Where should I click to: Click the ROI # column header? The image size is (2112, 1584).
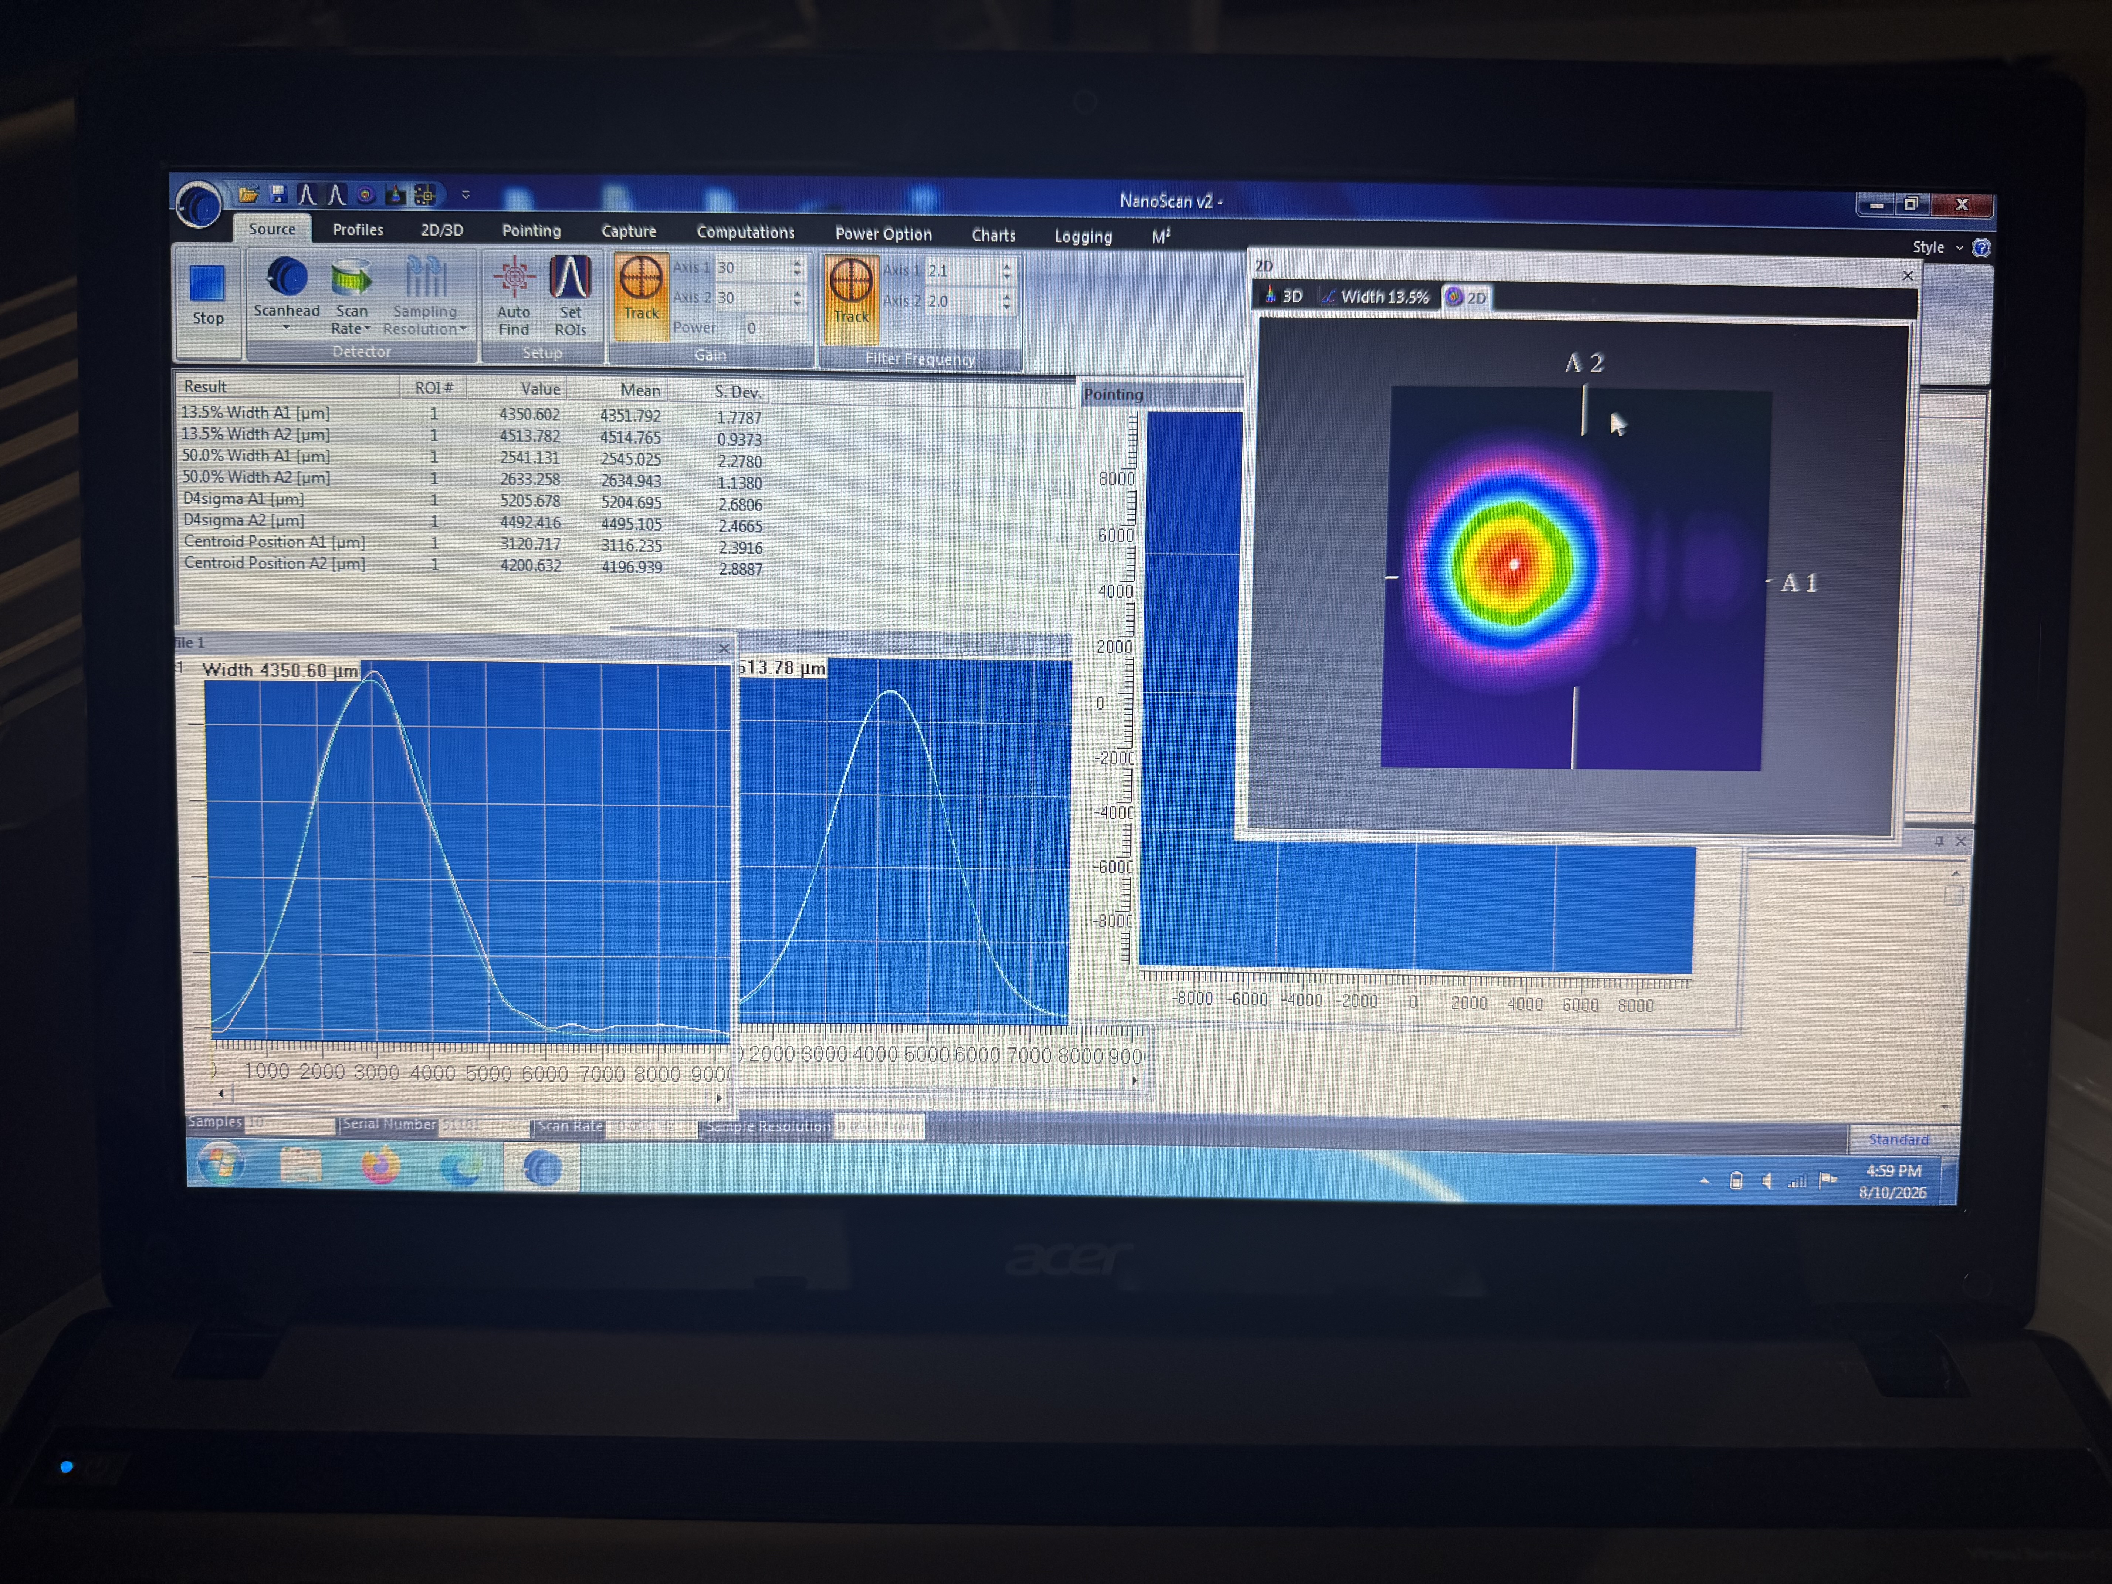pos(433,387)
